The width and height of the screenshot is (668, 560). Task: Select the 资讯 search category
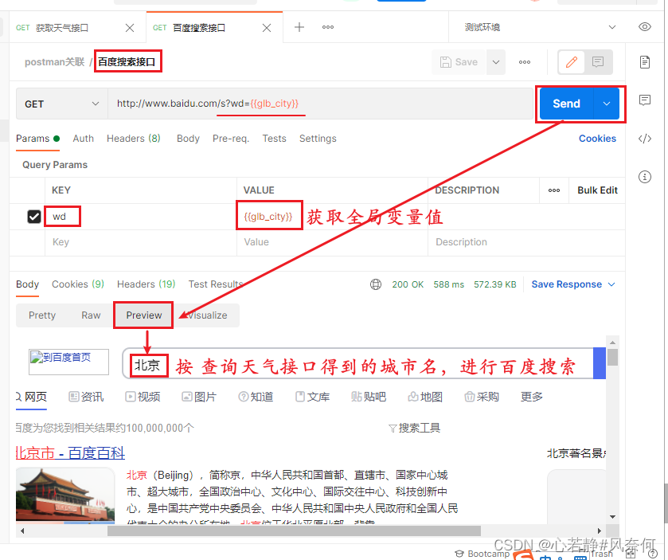pos(87,397)
